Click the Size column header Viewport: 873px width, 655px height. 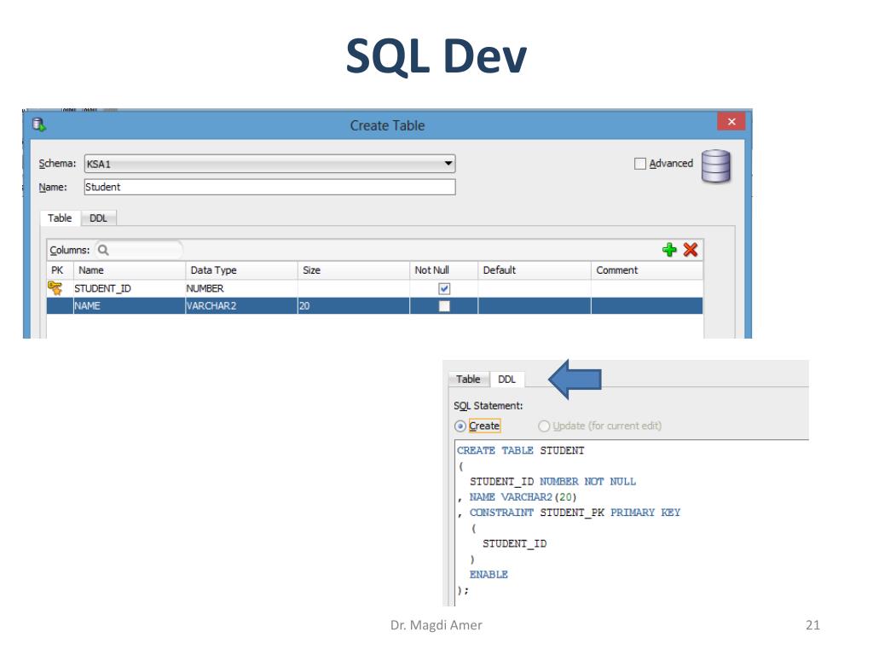354,270
